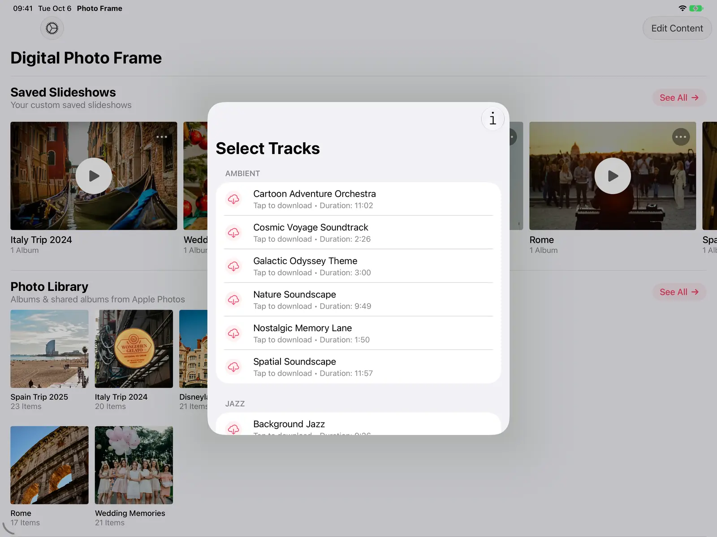This screenshot has width=717, height=537.
Task: Open the ellipsis menu on Italy Trip 2024 slideshow
Action: (162, 137)
